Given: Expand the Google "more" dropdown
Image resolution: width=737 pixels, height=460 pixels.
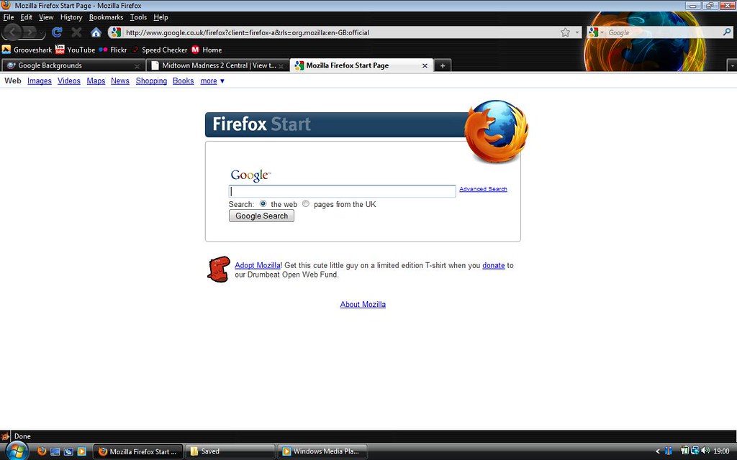Looking at the screenshot, I should point(212,81).
